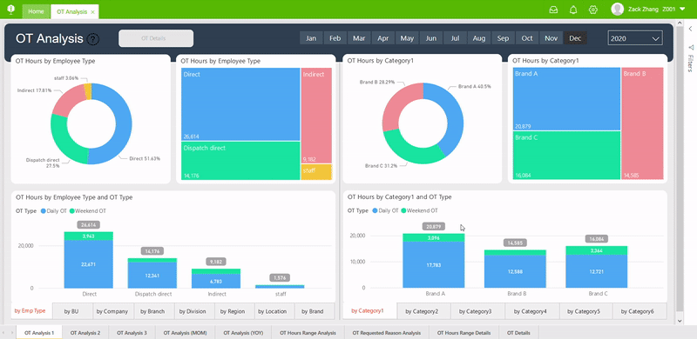
Task: Switch to the OT Analysis (MOM) sheet
Action: pyautogui.click(x=184, y=332)
